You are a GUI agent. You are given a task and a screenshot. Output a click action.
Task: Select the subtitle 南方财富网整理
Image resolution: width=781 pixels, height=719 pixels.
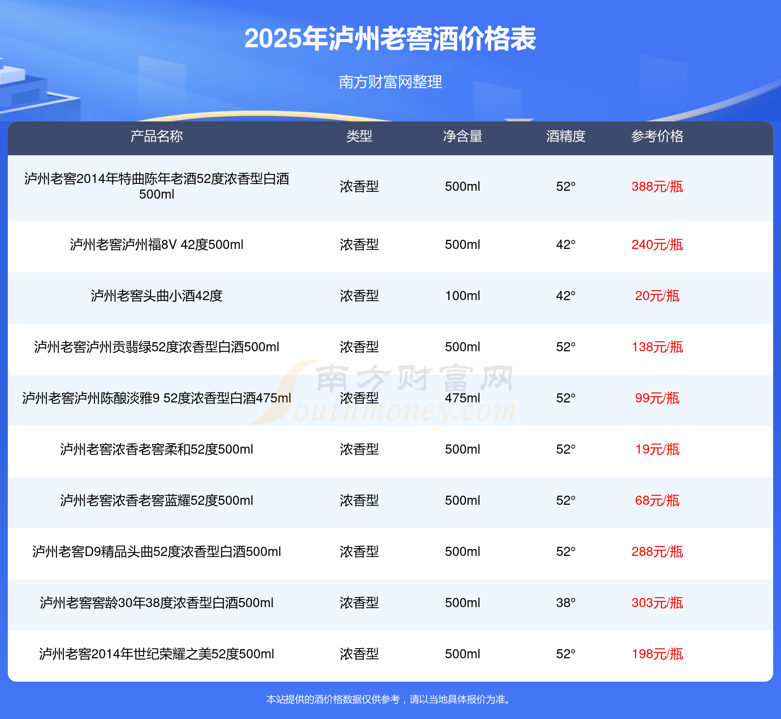pos(390,82)
